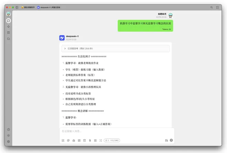
Task: Click the context count token indicator pill
Action: point(112,140)
